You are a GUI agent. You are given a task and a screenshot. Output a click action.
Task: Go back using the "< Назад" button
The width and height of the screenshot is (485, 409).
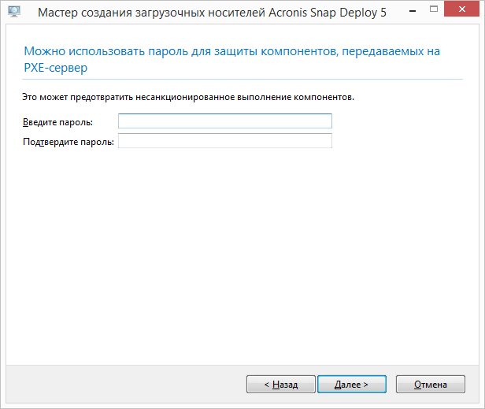pos(281,385)
